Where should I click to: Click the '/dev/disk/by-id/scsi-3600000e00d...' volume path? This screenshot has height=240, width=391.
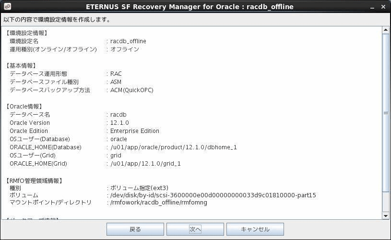213,195
